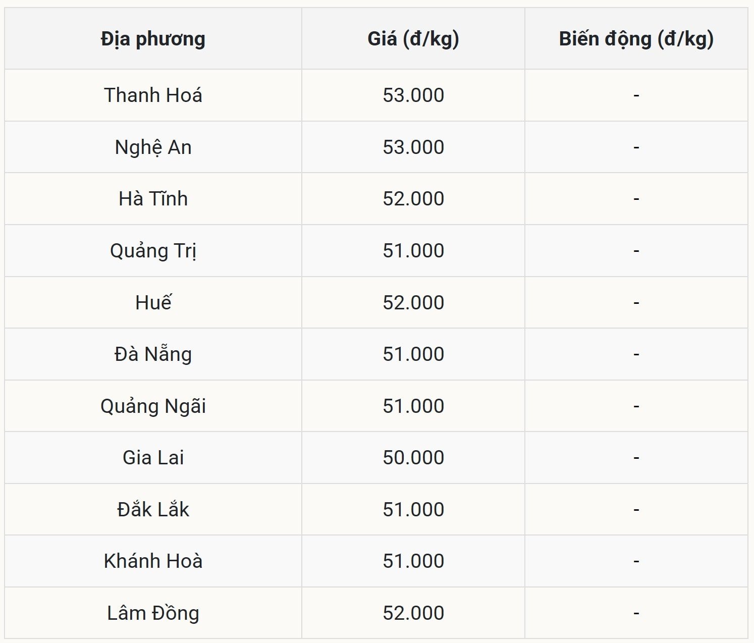Click the 50.000 price for Gia Lai

pos(413,458)
